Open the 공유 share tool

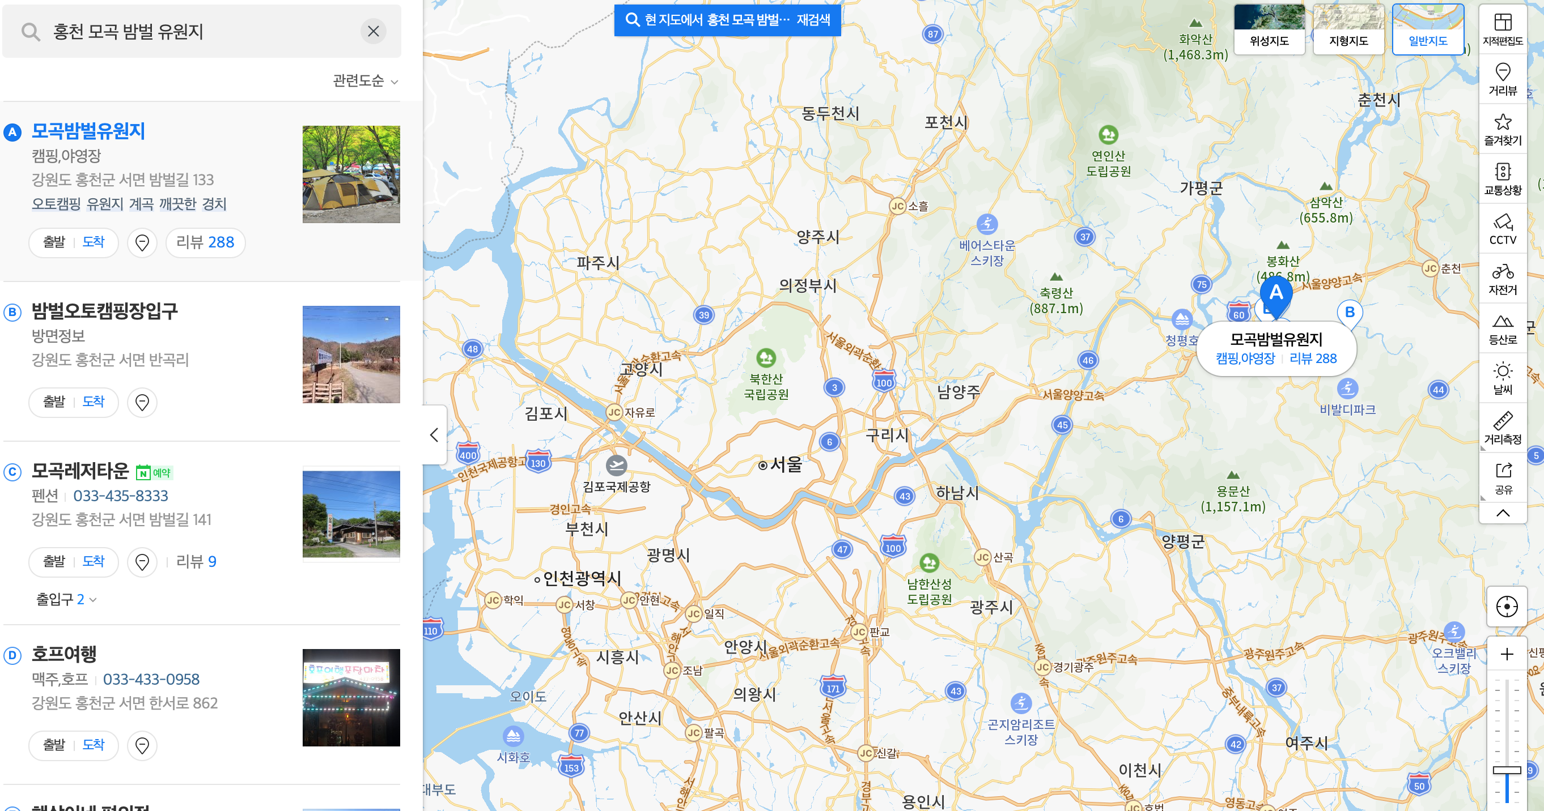tap(1503, 477)
